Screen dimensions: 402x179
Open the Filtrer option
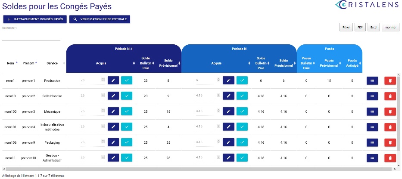346,27
